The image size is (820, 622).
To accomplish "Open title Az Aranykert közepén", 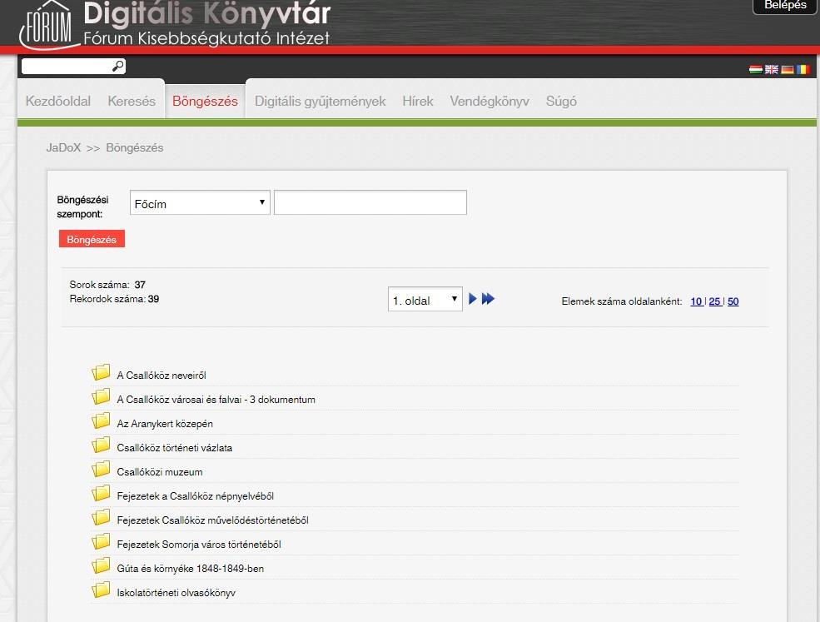I will click(165, 424).
